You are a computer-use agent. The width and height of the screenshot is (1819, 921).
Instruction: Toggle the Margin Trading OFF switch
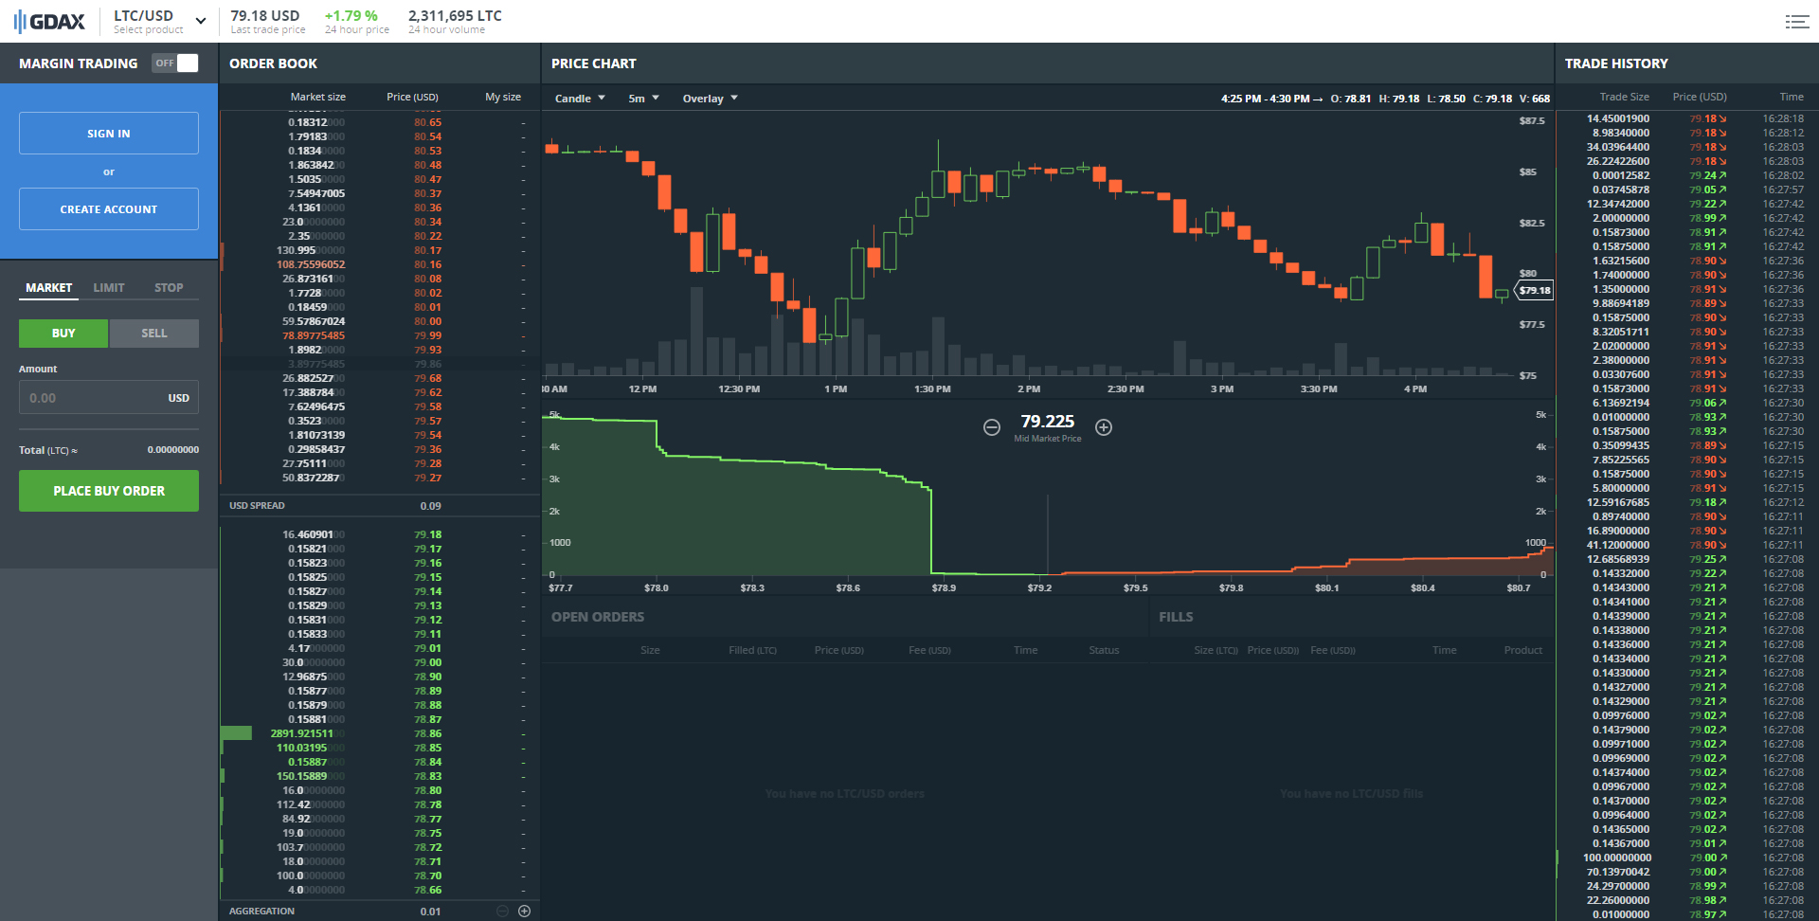click(175, 63)
